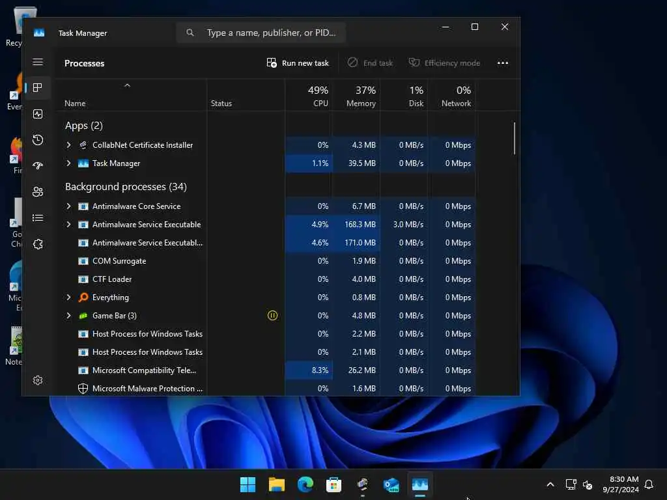Viewport: 667px width, 500px height.
Task: Click the Run new task button
Action: 298,63
